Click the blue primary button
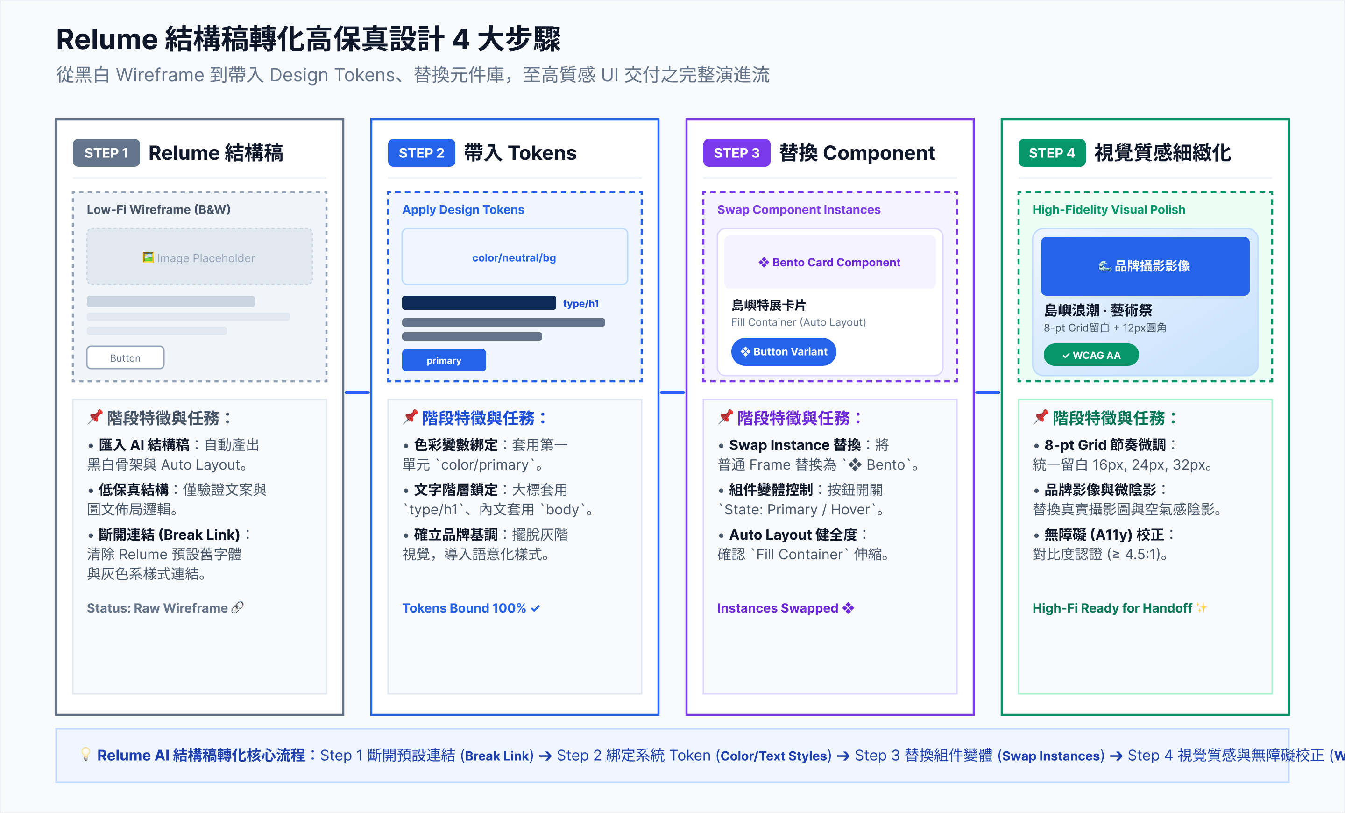1345x813 pixels. click(x=444, y=360)
